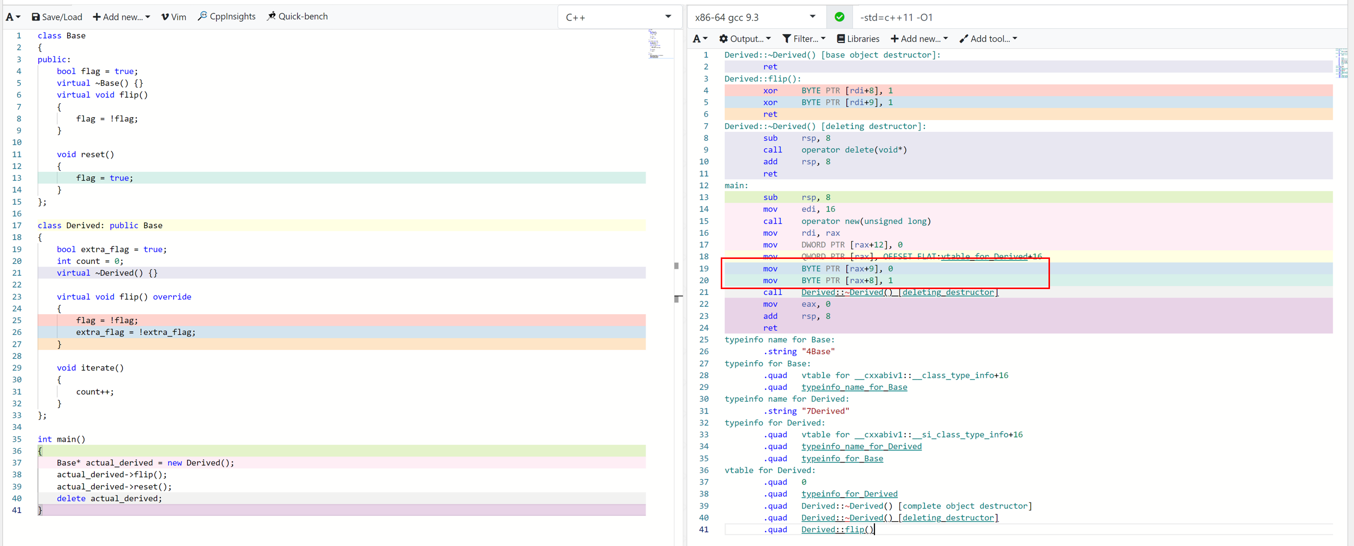Open editor Add new menu
This screenshot has height=546, width=1354.
coord(122,17)
